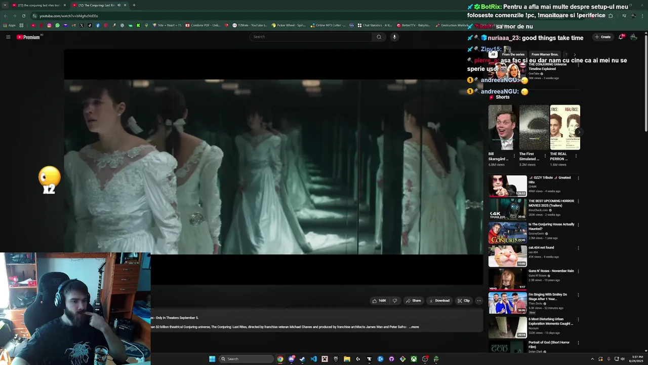This screenshot has width=648, height=365.
Task: Open Steam from the taskbar
Action: click(302, 359)
